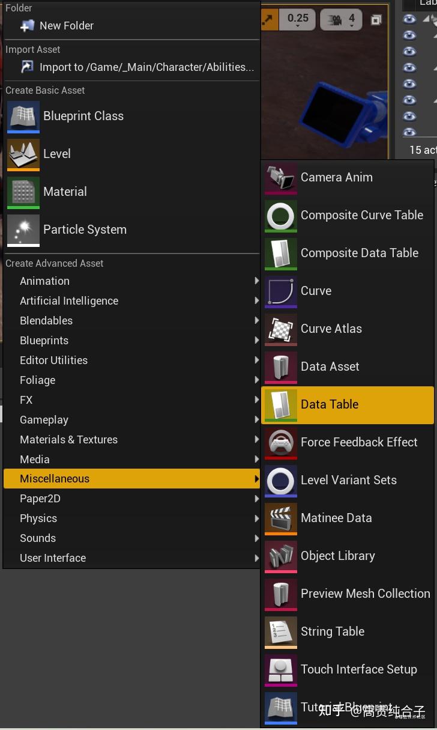This screenshot has height=730, width=437.
Task: Click the Object Library icon
Action: click(x=281, y=556)
